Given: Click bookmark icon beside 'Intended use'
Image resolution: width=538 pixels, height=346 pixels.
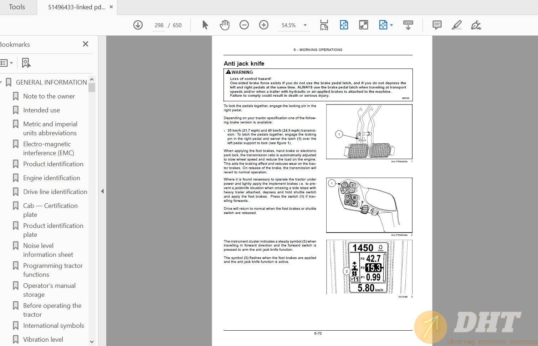Looking at the screenshot, I should point(16,110).
